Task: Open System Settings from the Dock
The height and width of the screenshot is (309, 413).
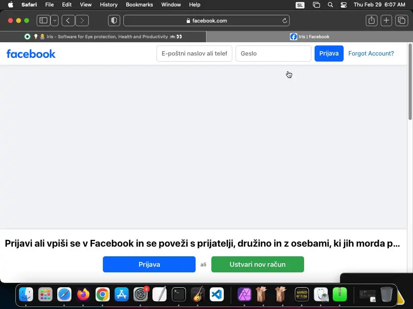Action: click(x=141, y=294)
